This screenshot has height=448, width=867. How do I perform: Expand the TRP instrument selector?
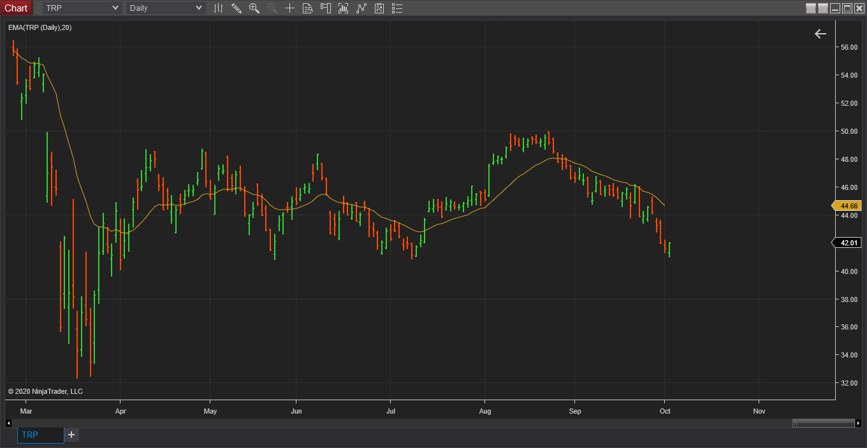click(82, 8)
